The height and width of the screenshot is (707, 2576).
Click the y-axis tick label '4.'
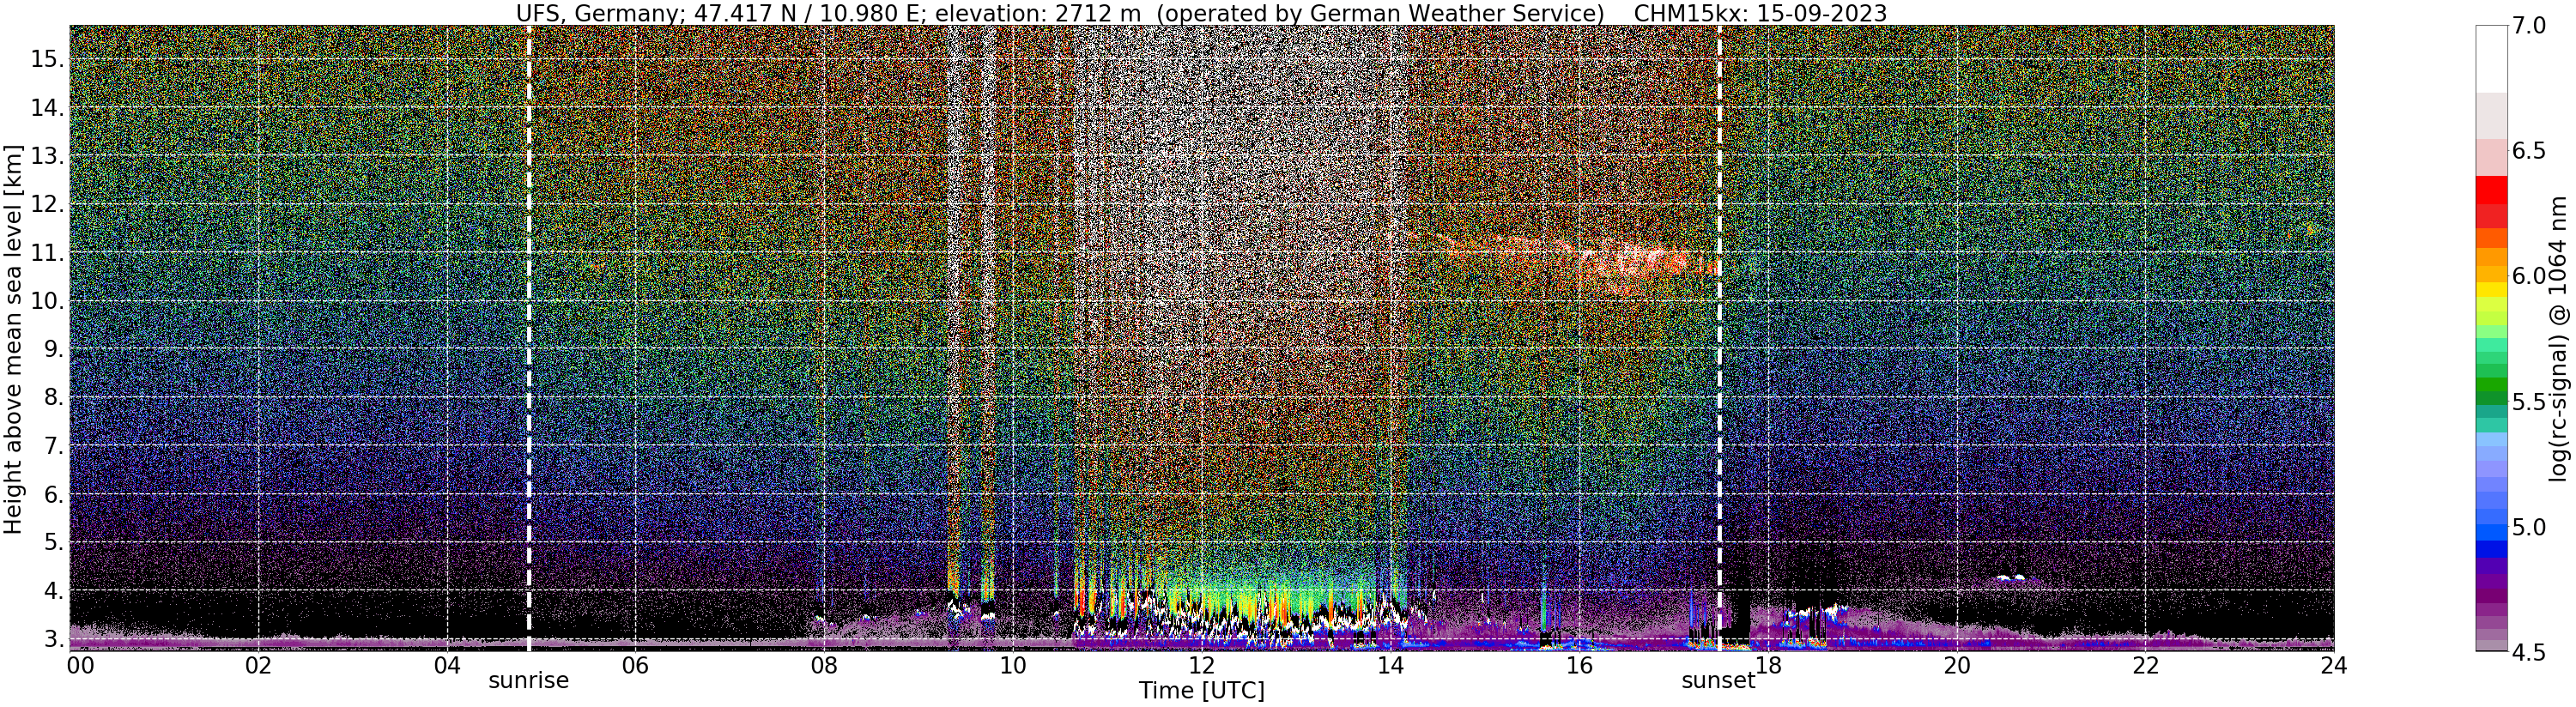[x=54, y=591]
